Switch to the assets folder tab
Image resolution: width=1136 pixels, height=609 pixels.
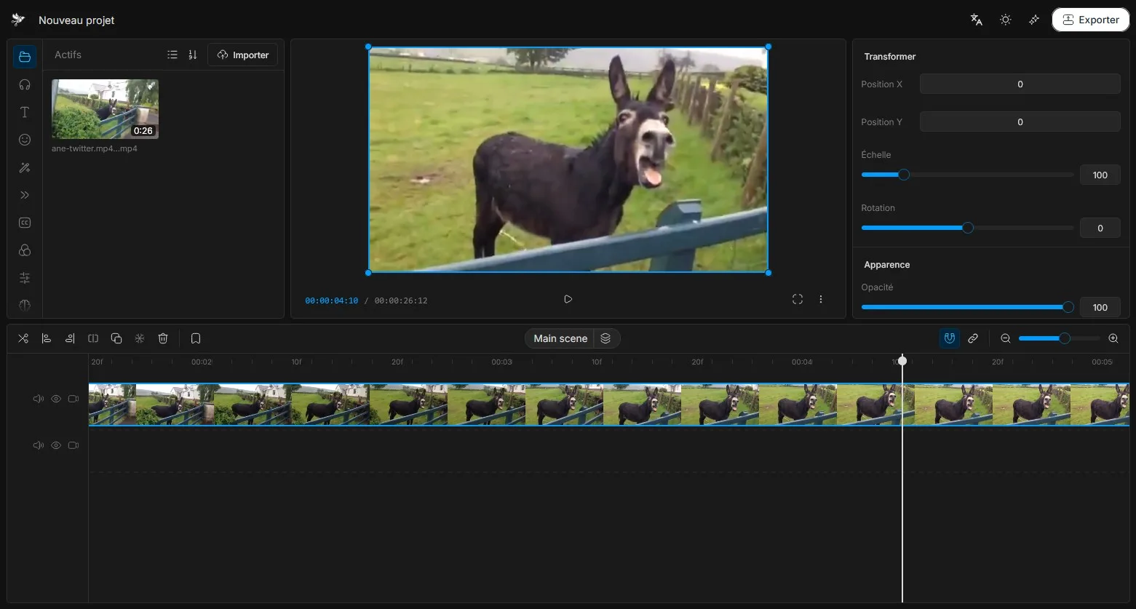click(x=25, y=57)
